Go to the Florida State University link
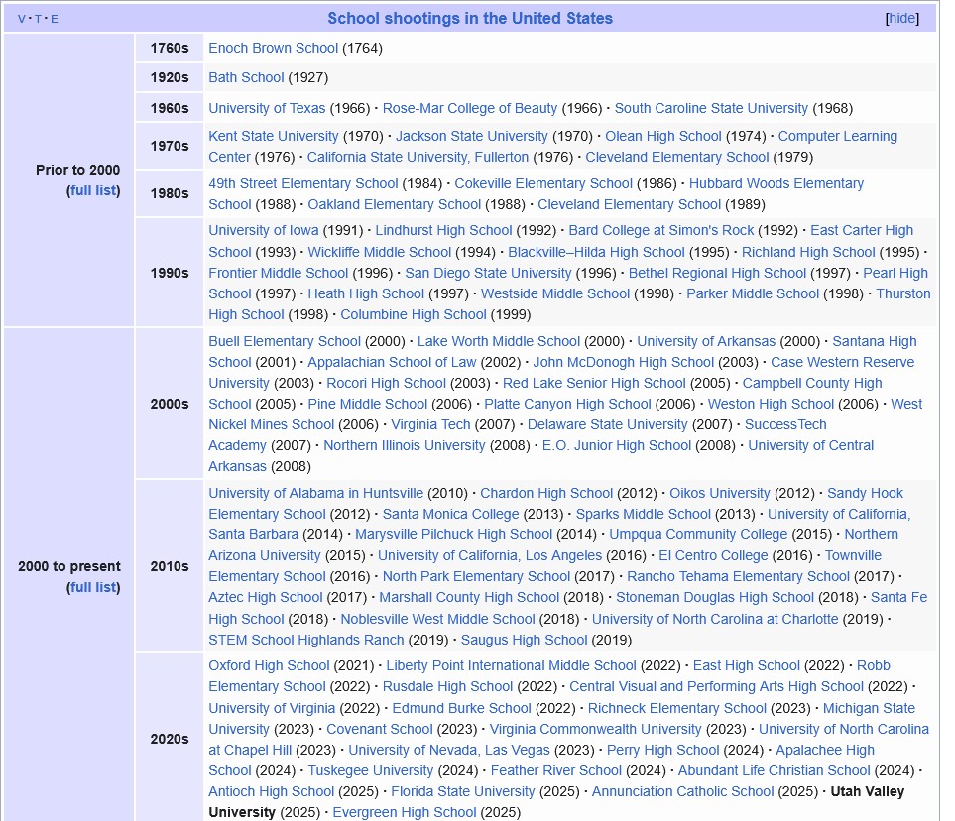Image resolution: width=955 pixels, height=821 pixels. pos(462,791)
